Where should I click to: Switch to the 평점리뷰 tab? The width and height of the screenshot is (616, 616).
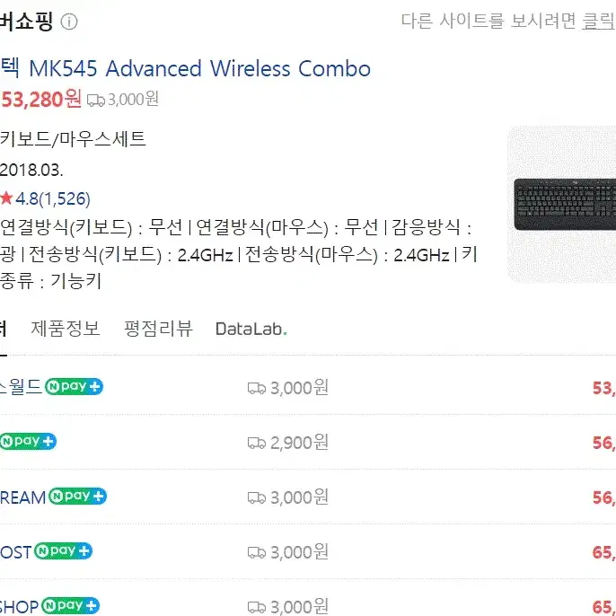pyautogui.click(x=158, y=329)
